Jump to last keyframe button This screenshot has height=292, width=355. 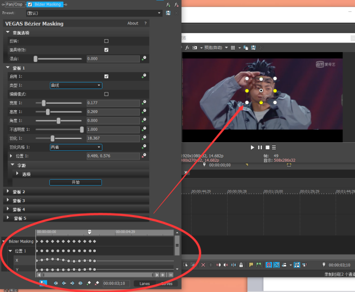tap(80, 283)
